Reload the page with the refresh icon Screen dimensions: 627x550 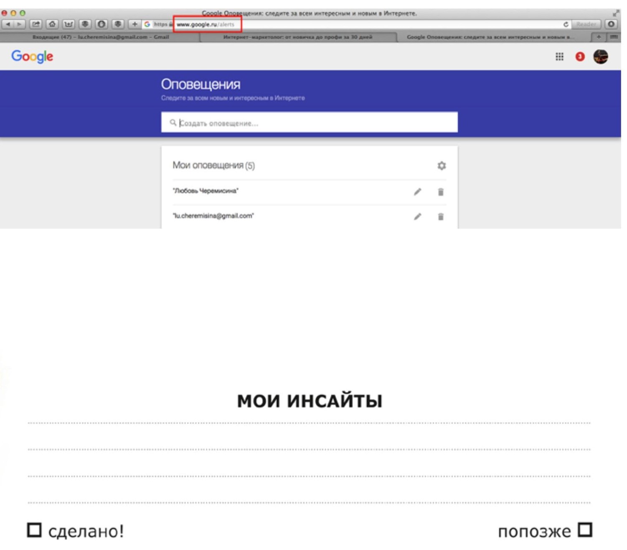566,24
